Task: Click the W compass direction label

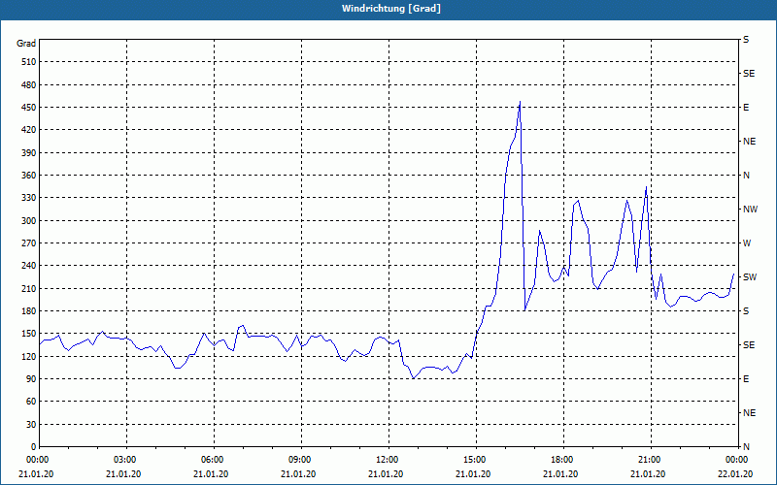Action: pos(747,243)
